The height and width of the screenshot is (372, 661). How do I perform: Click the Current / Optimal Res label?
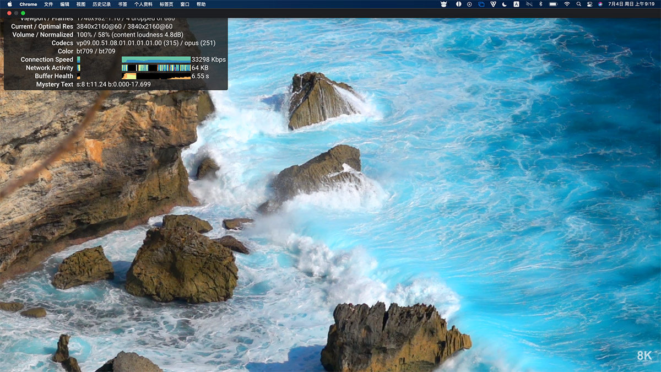pyautogui.click(x=42, y=26)
